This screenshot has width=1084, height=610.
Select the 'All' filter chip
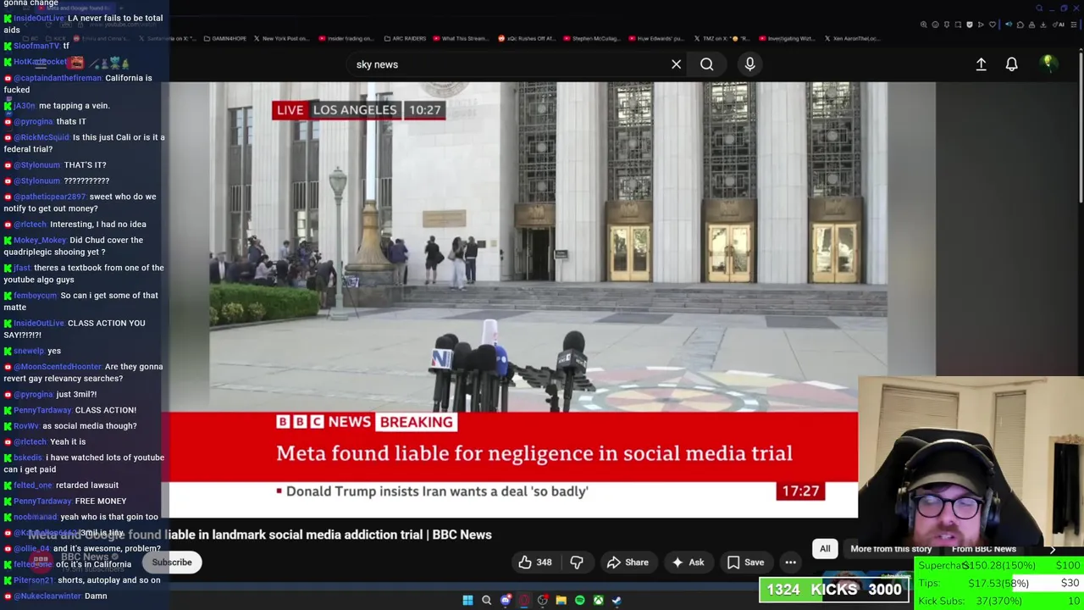tap(825, 549)
